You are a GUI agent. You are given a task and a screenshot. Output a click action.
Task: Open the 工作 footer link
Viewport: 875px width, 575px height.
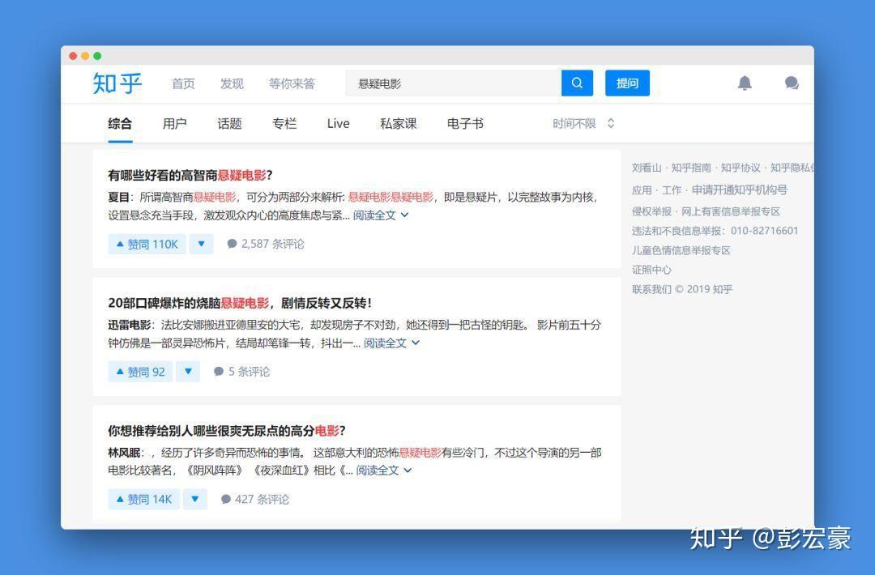[x=672, y=190]
